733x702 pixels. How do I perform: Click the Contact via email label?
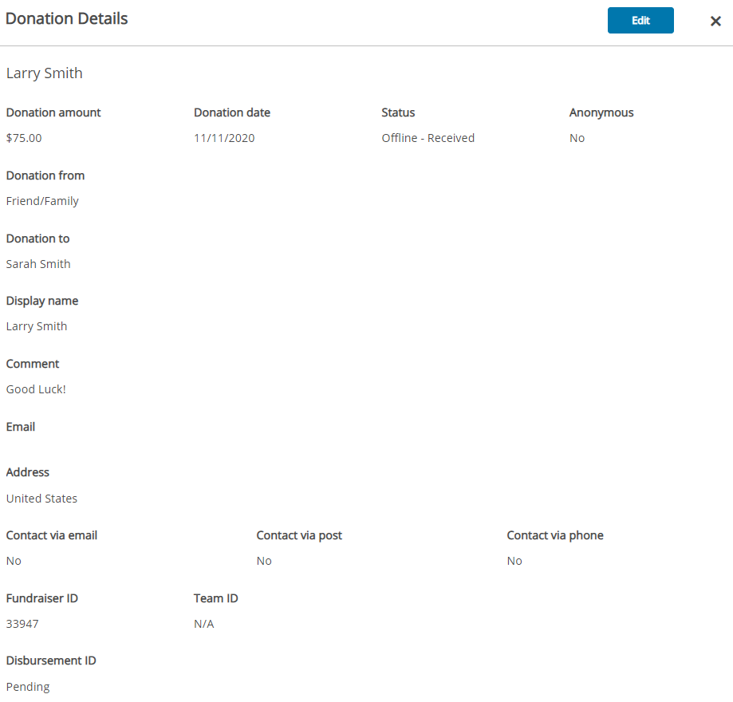click(x=51, y=535)
